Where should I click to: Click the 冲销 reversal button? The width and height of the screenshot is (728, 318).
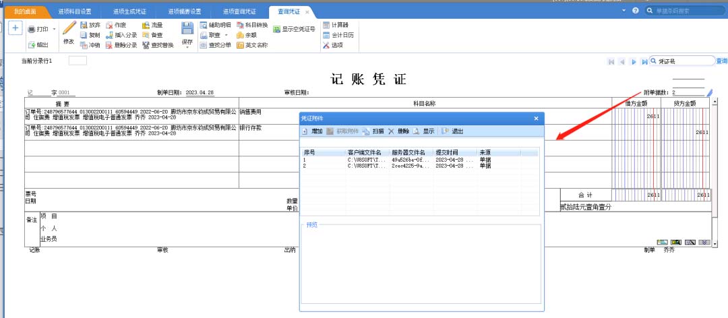click(x=90, y=45)
